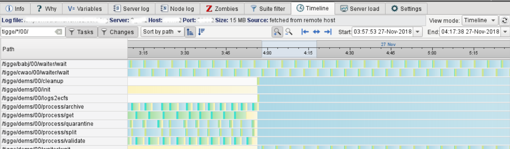Reload the log with refresh icon

pos(505,20)
